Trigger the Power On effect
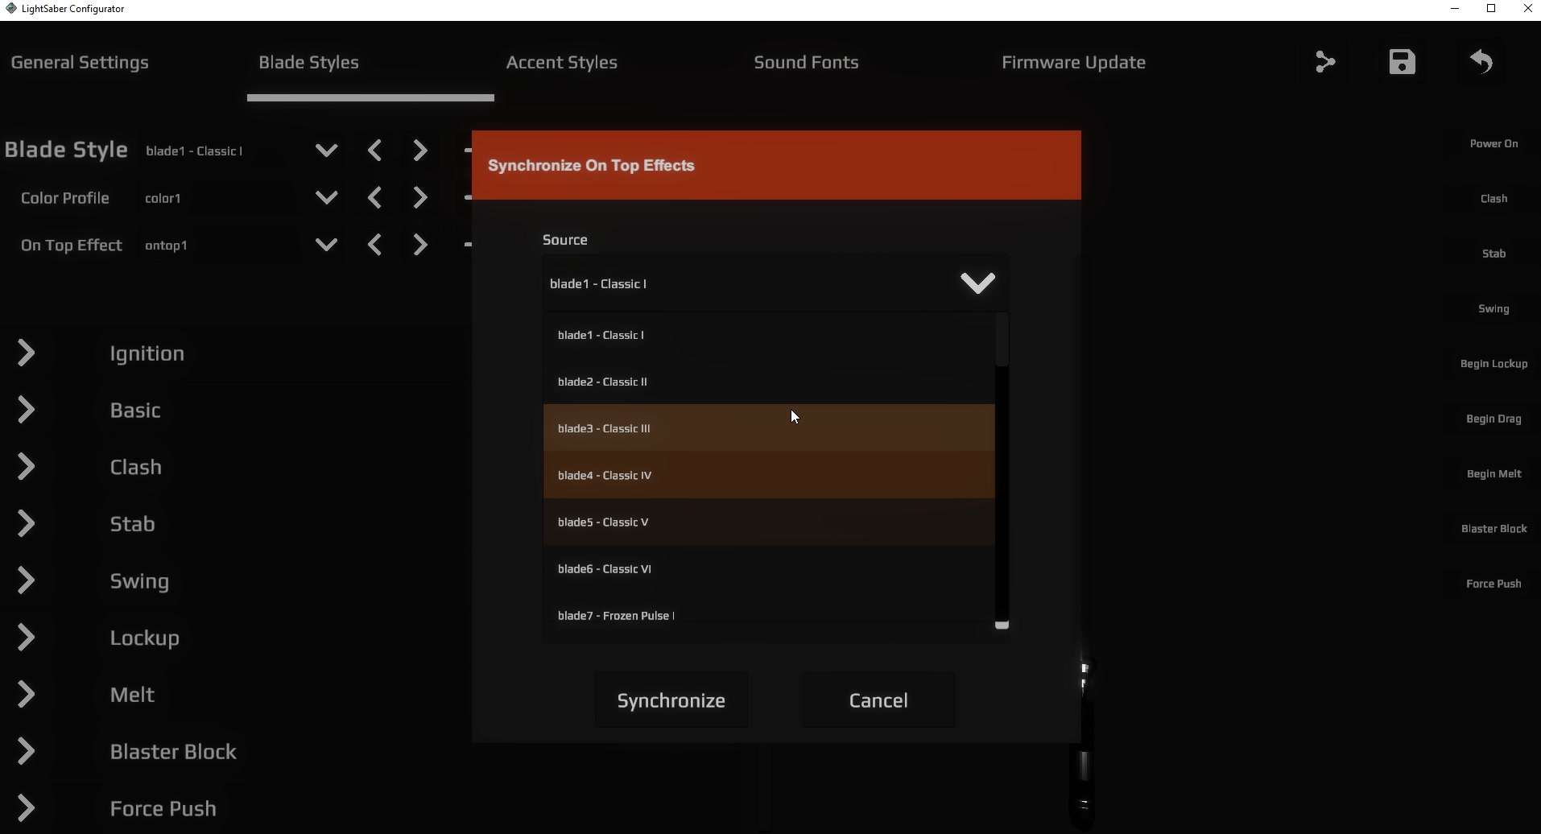Screen dimensions: 1541x834 [x=1493, y=144]
